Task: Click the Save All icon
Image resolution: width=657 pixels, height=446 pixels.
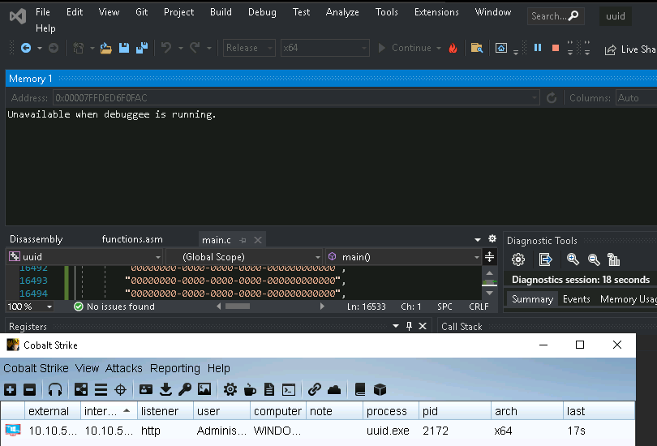Action: click(x=142, y=48)
